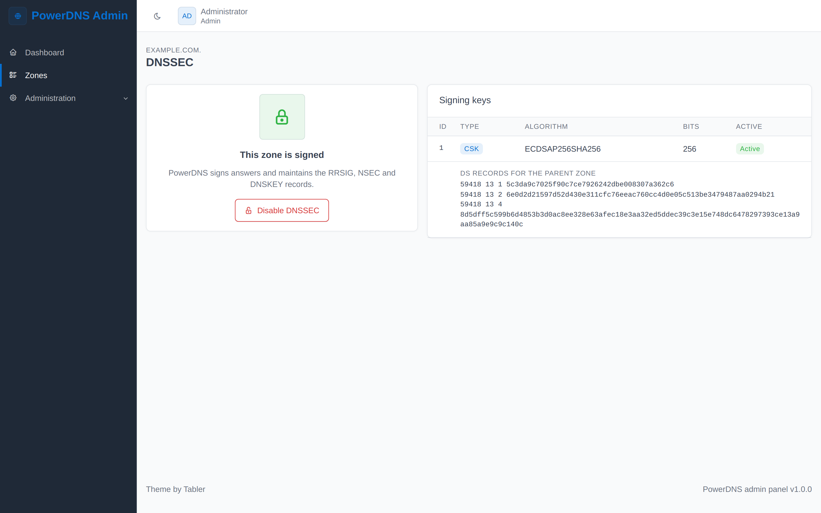Click the BITS column header
The height and width of the screenshot is (513, 821).
[x=691, y=127]
